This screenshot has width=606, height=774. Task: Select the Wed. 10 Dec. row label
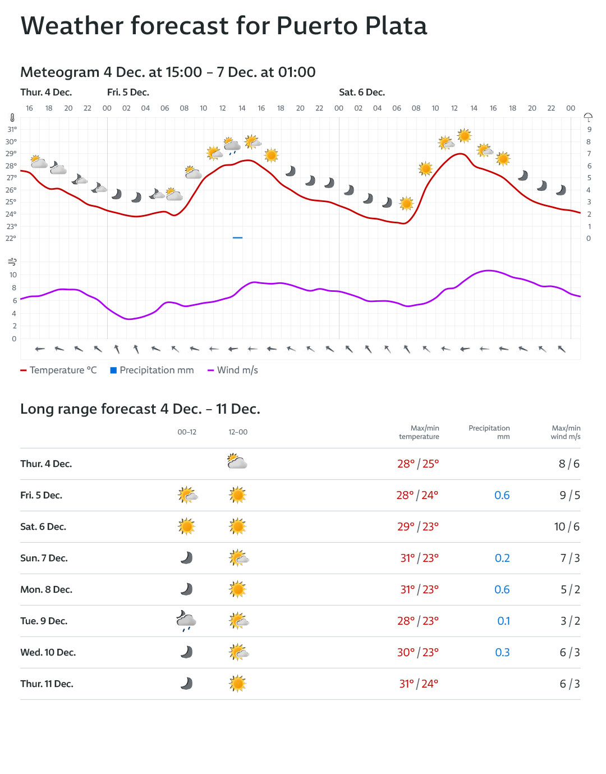(x=48, y=652)
